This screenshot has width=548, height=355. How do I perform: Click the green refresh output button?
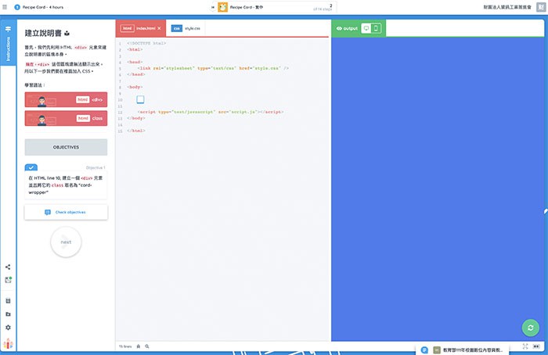click(531, 328)
